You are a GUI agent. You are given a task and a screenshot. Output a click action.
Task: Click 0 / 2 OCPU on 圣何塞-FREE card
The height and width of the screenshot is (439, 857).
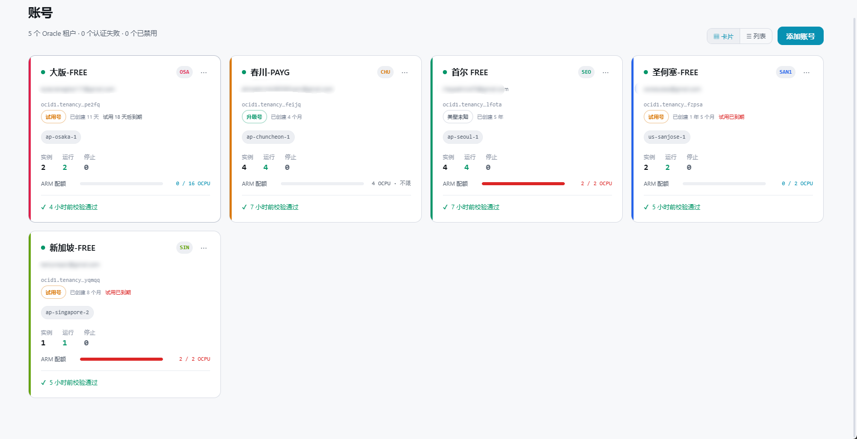point(798,184)
